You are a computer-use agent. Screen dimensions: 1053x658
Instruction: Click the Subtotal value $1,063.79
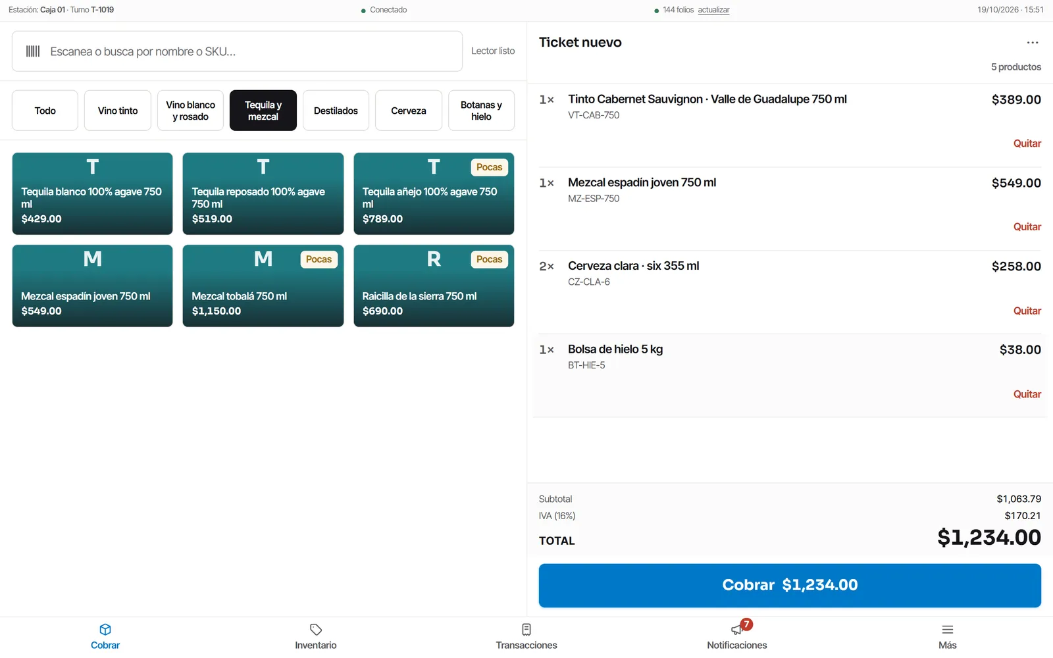click(x=1019, y=499)
